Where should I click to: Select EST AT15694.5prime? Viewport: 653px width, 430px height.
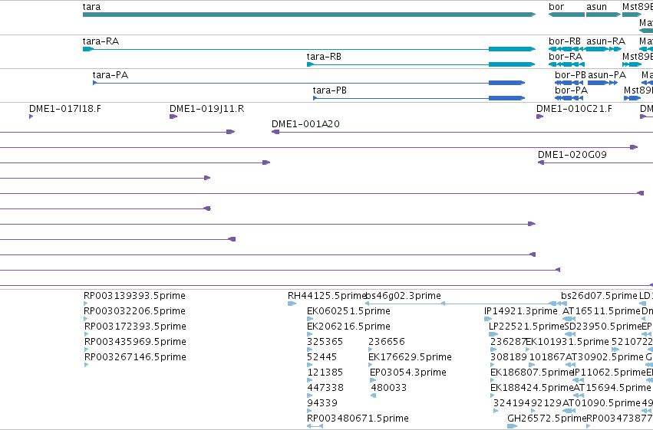(579, 396)
